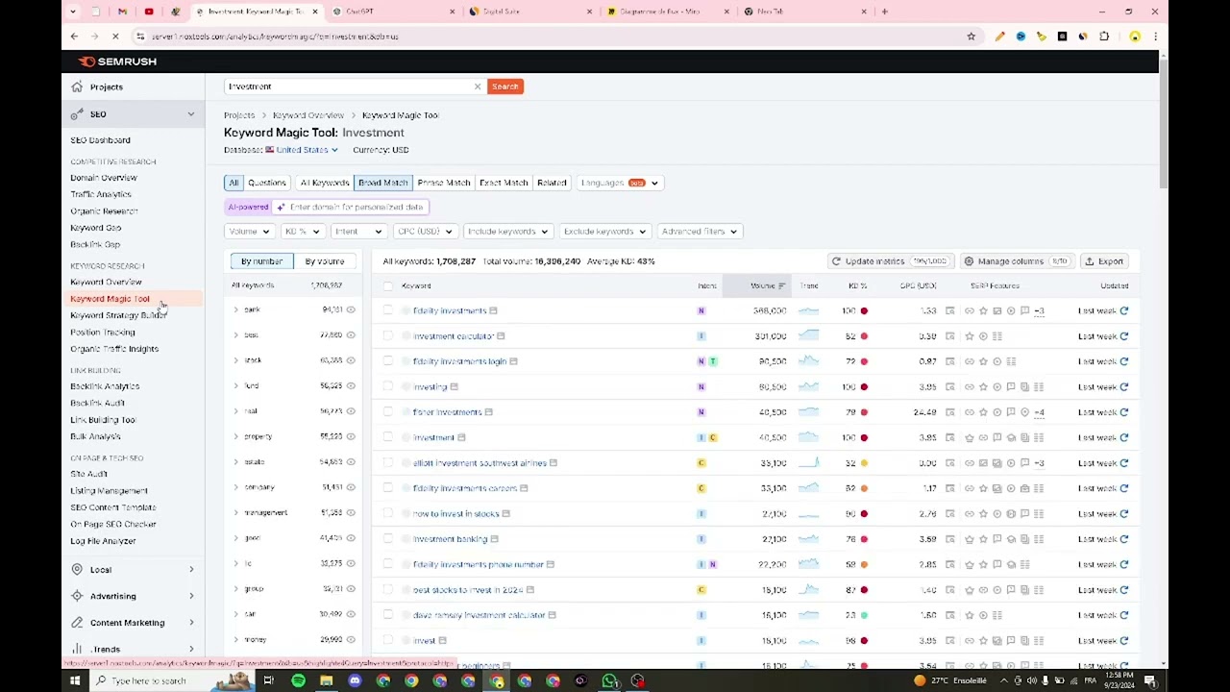The image size is (1230, 692).
Task: Check the investment calculator row checkbox
Action: click(x=388, y=336)
